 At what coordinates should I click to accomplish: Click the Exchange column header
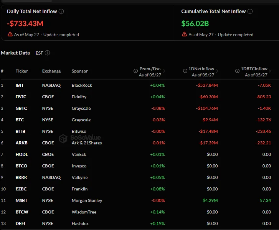click(51, 71)
